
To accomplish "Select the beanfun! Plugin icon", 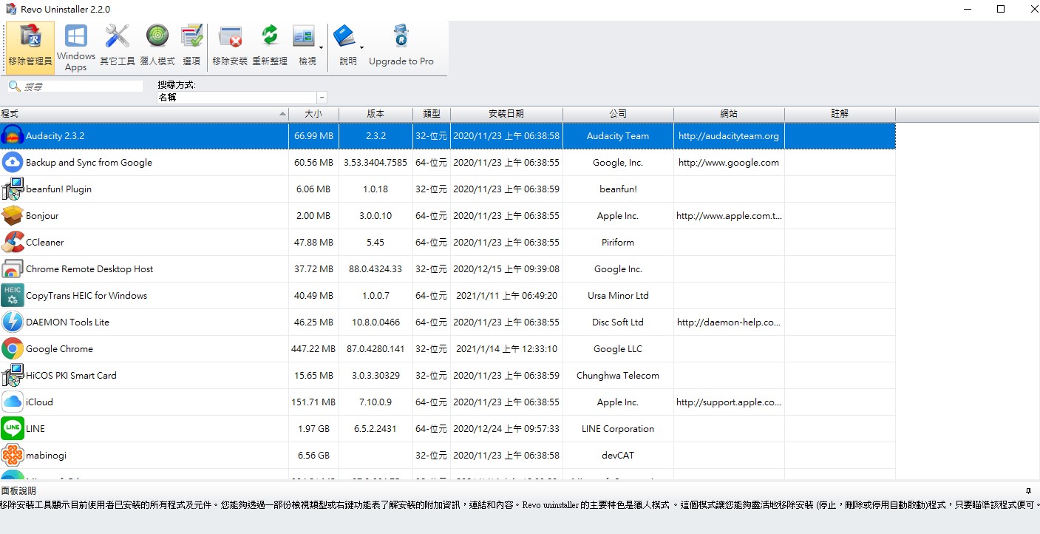I will [x=13, y=189].
